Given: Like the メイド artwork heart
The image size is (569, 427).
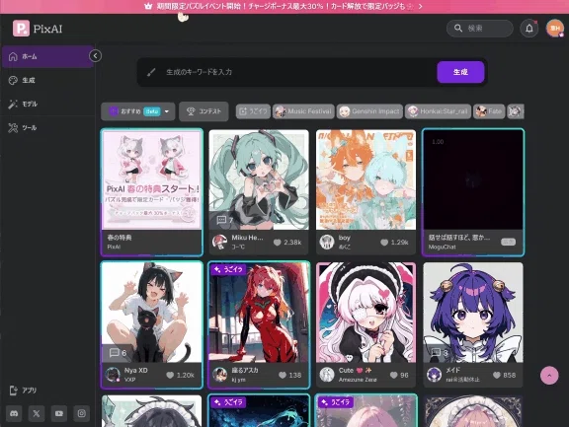Looking at the screenshot, I should [x=497, y=375].
